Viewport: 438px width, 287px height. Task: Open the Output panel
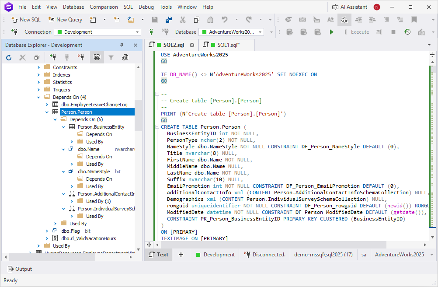[x=20, y=269]
